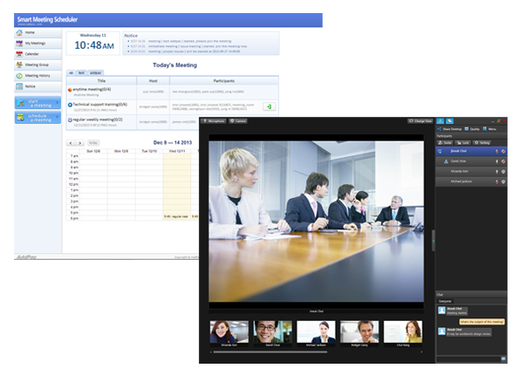This screenshot has height=382, width=525.
Task: Click the David Choi video thumbnail
Action: point(273,331)
